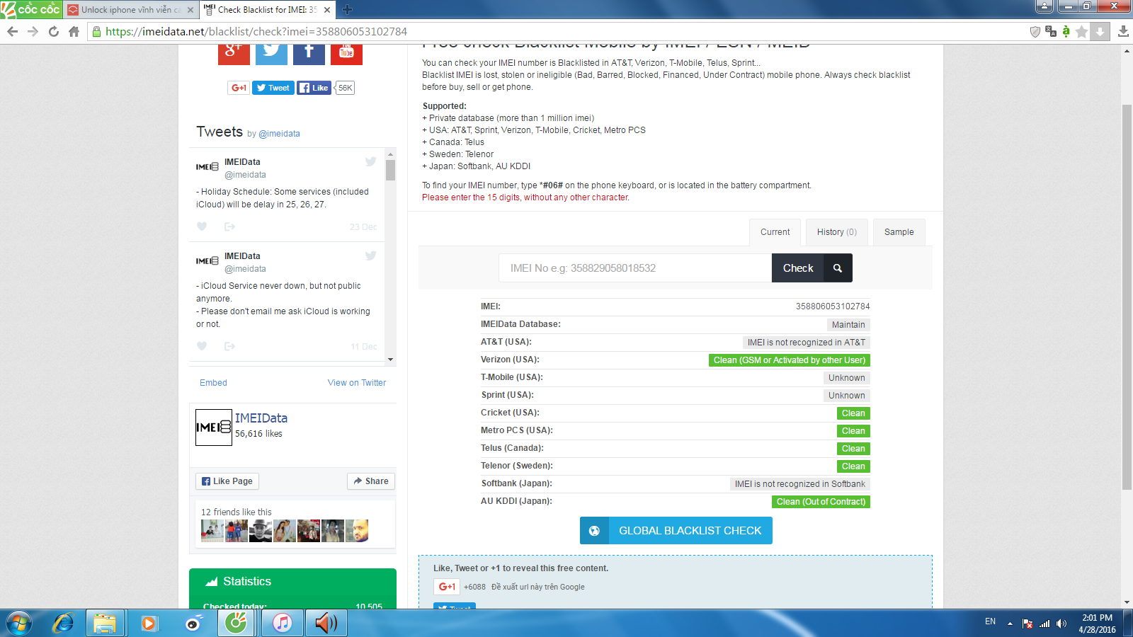The image size is (1133, 637).
Task: Show hidden system tray icons
Action: tap(1010, 624)
